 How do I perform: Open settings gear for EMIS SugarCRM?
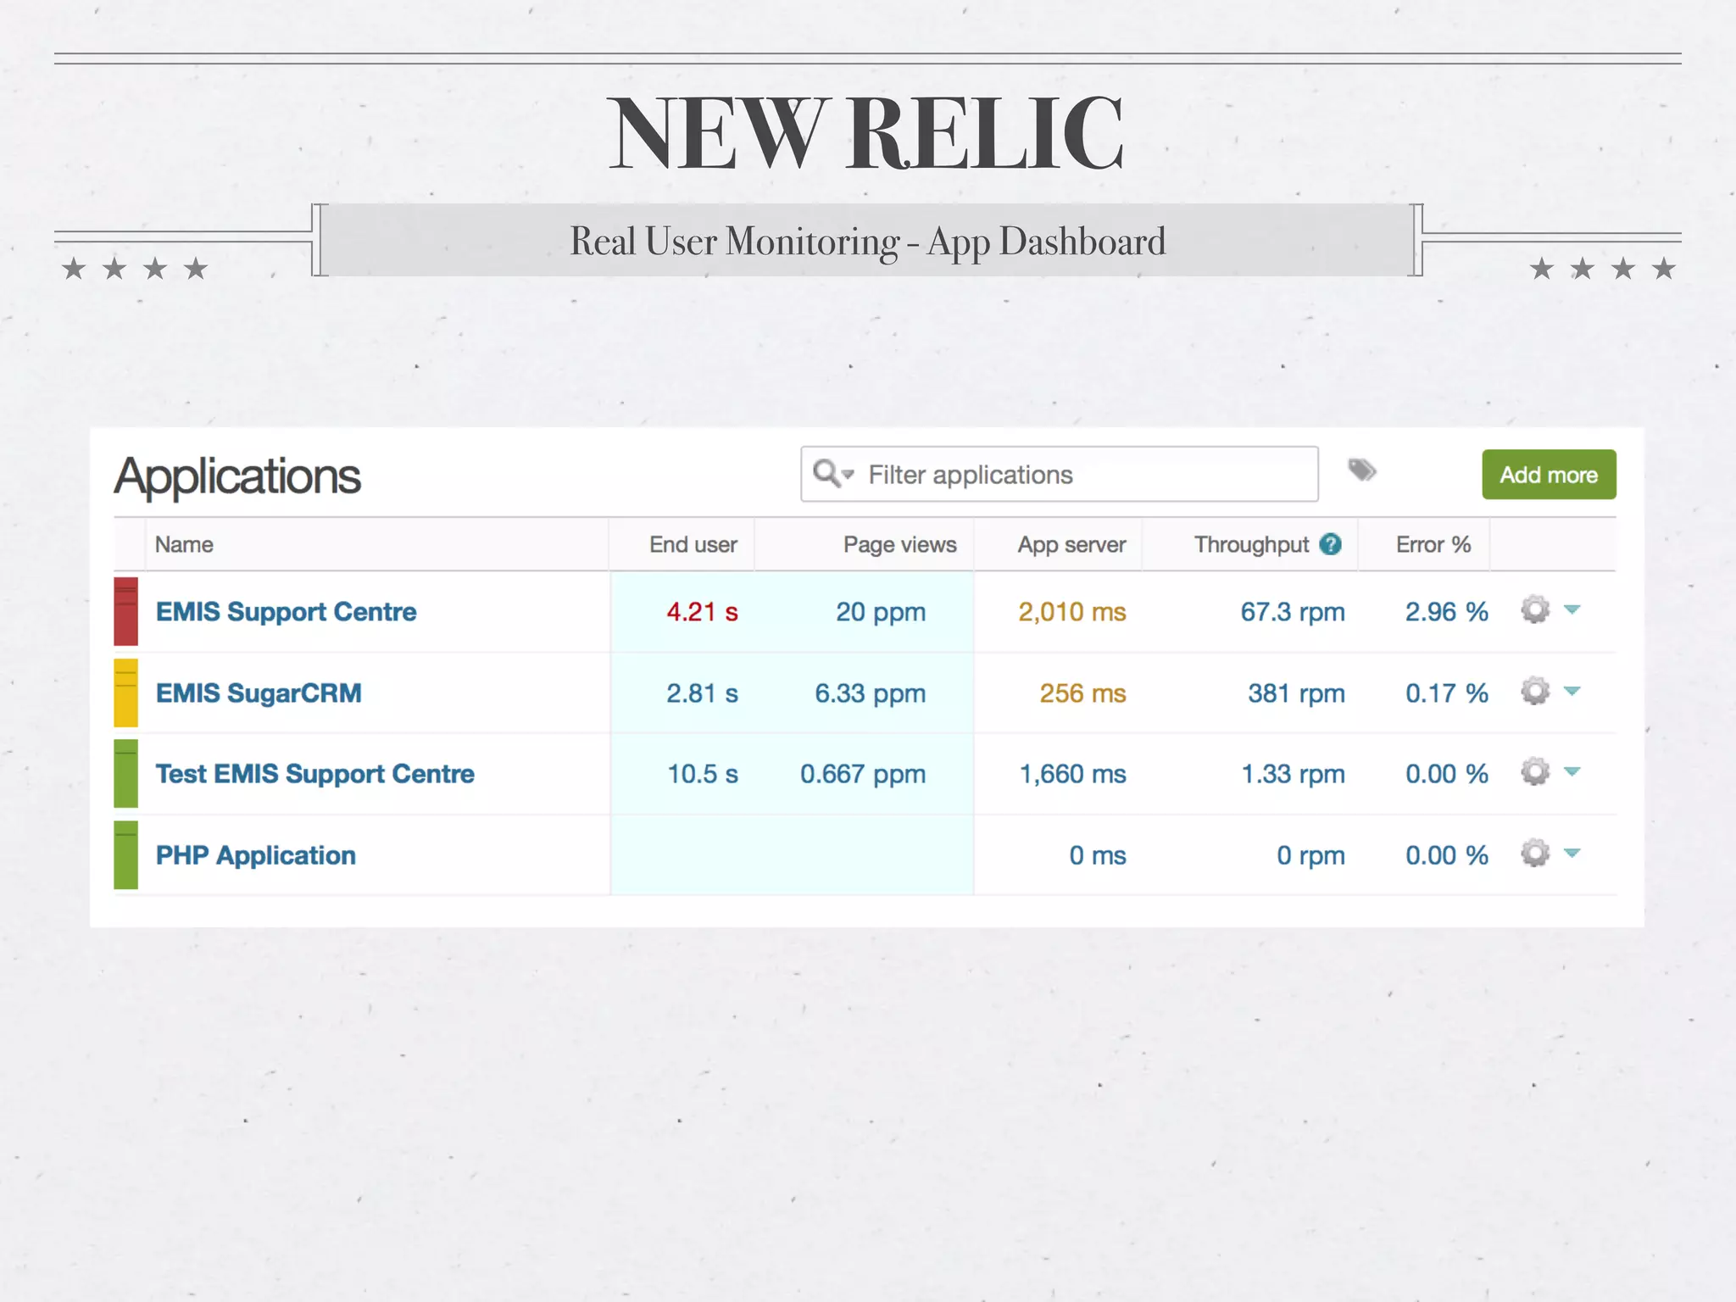point(1534,692)
